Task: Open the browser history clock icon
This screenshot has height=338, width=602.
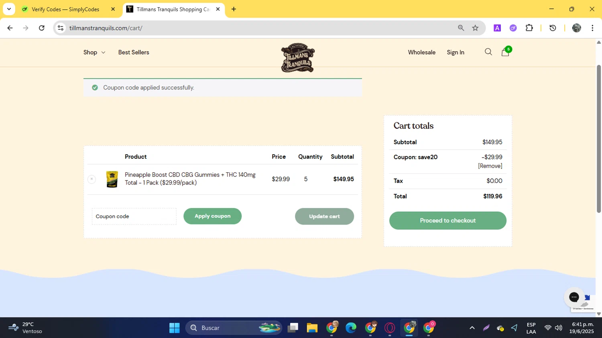Action: (553, 28)
